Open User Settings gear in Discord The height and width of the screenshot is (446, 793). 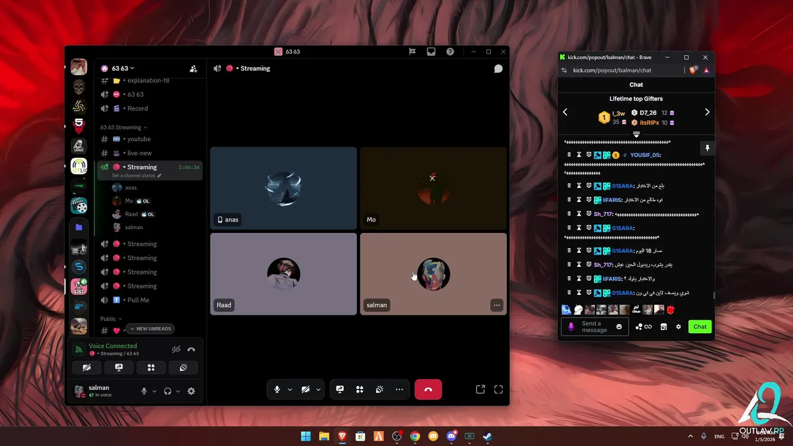coord(191,391)
